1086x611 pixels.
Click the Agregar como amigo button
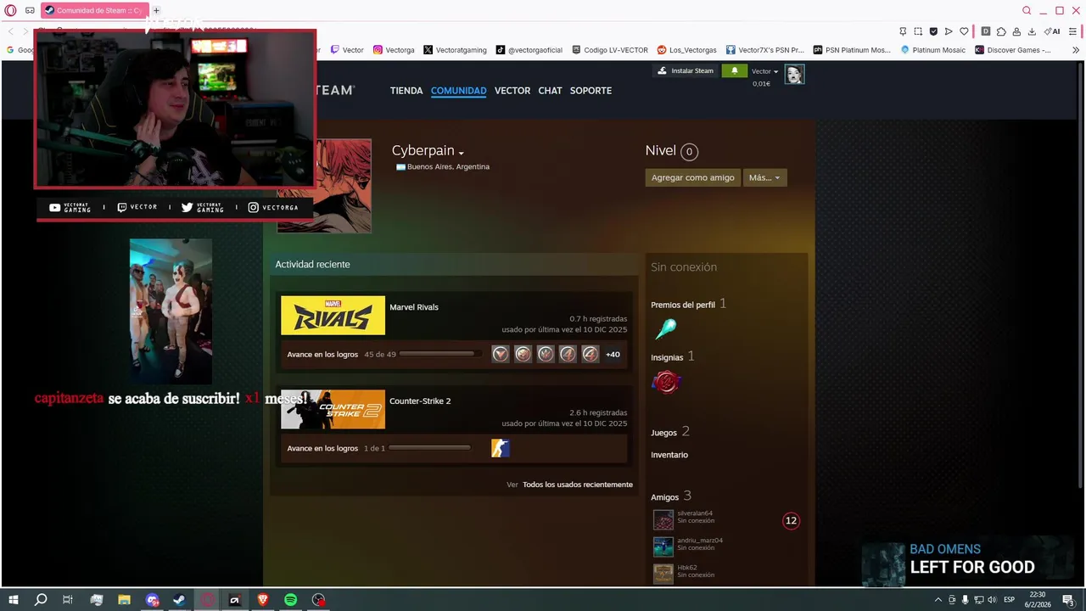693,177
